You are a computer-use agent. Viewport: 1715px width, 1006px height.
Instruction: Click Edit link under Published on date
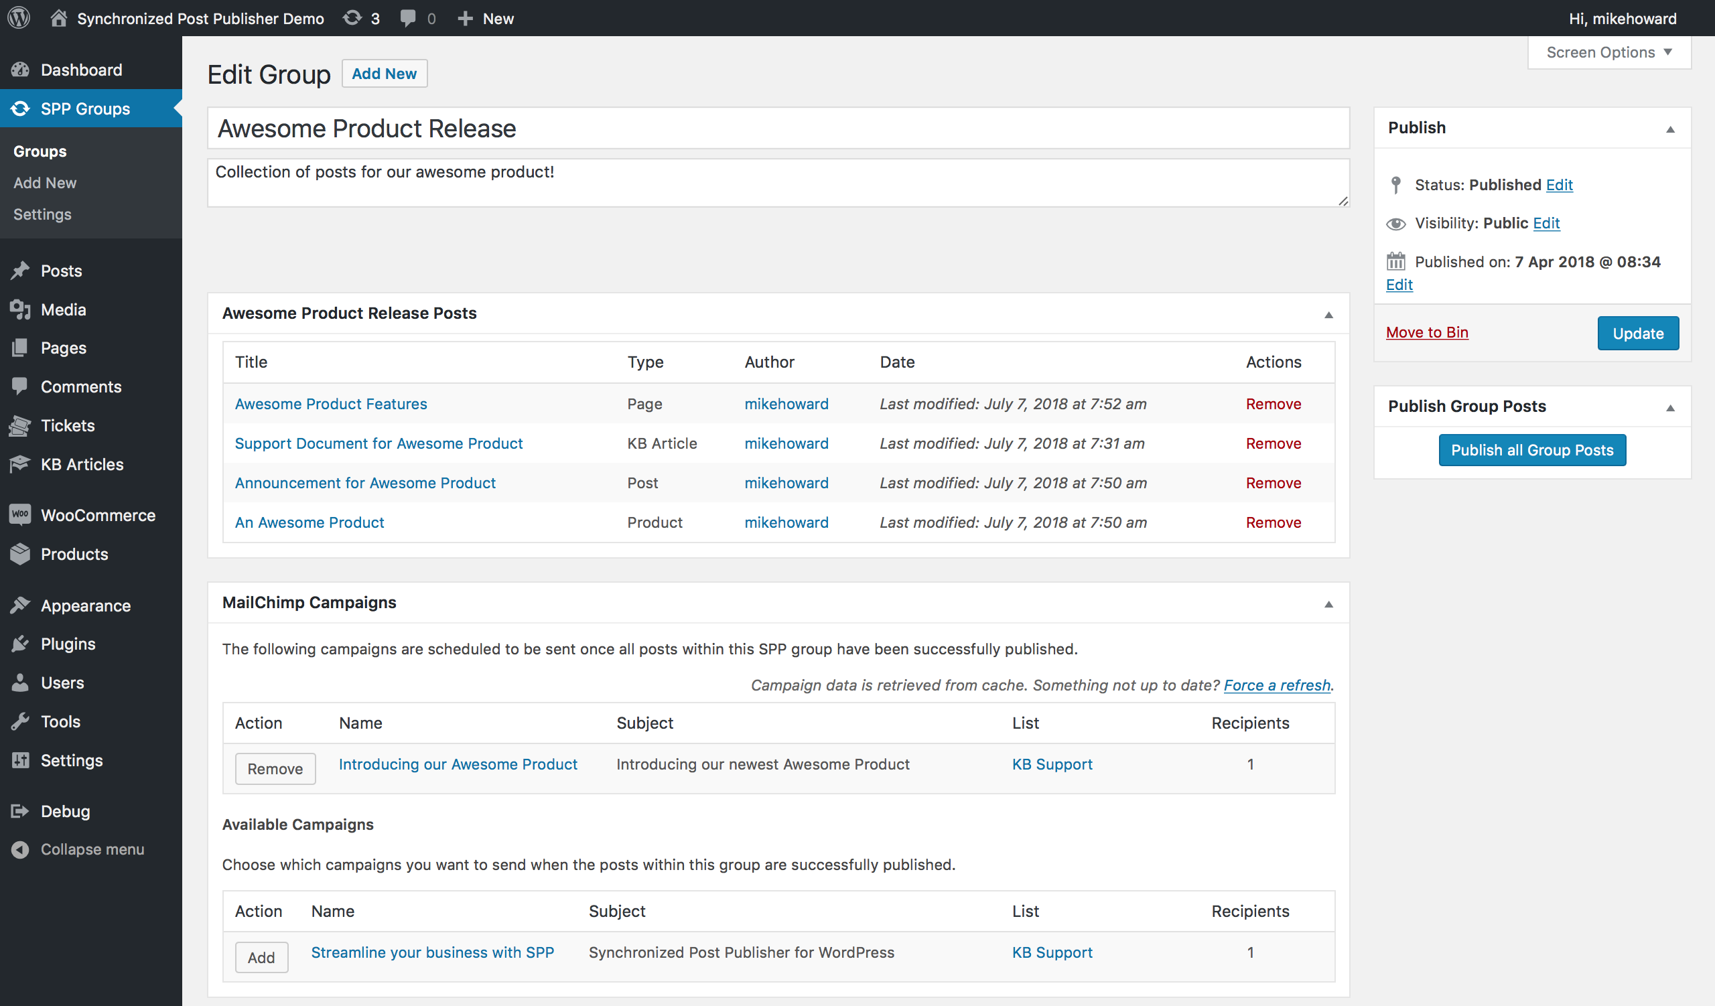click(1399, 285)
